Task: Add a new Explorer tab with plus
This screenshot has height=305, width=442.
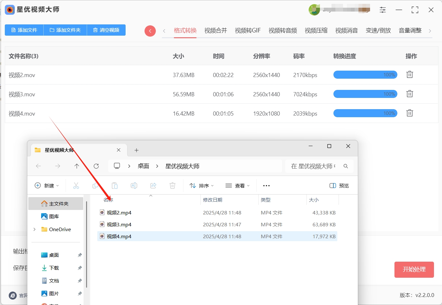Action: 137,150
